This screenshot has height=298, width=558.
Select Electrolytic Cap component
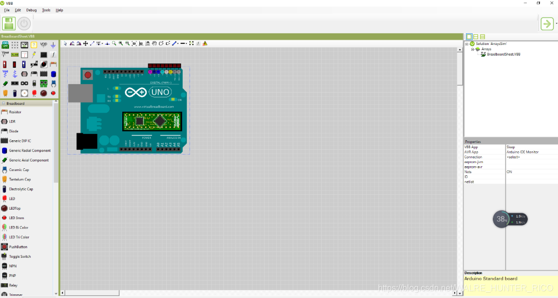[x=21, y=189]
